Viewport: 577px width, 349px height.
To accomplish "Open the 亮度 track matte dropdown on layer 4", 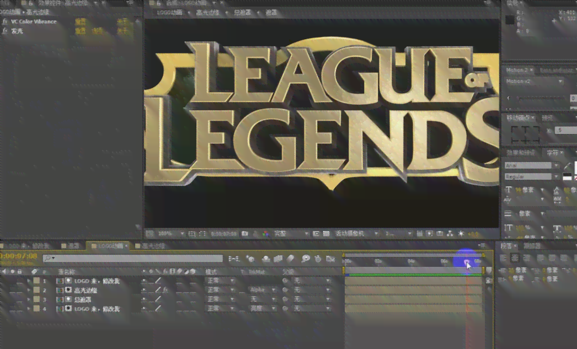I will (x=263, y=309).
